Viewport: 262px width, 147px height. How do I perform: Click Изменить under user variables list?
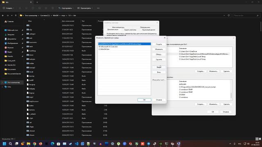214,71
